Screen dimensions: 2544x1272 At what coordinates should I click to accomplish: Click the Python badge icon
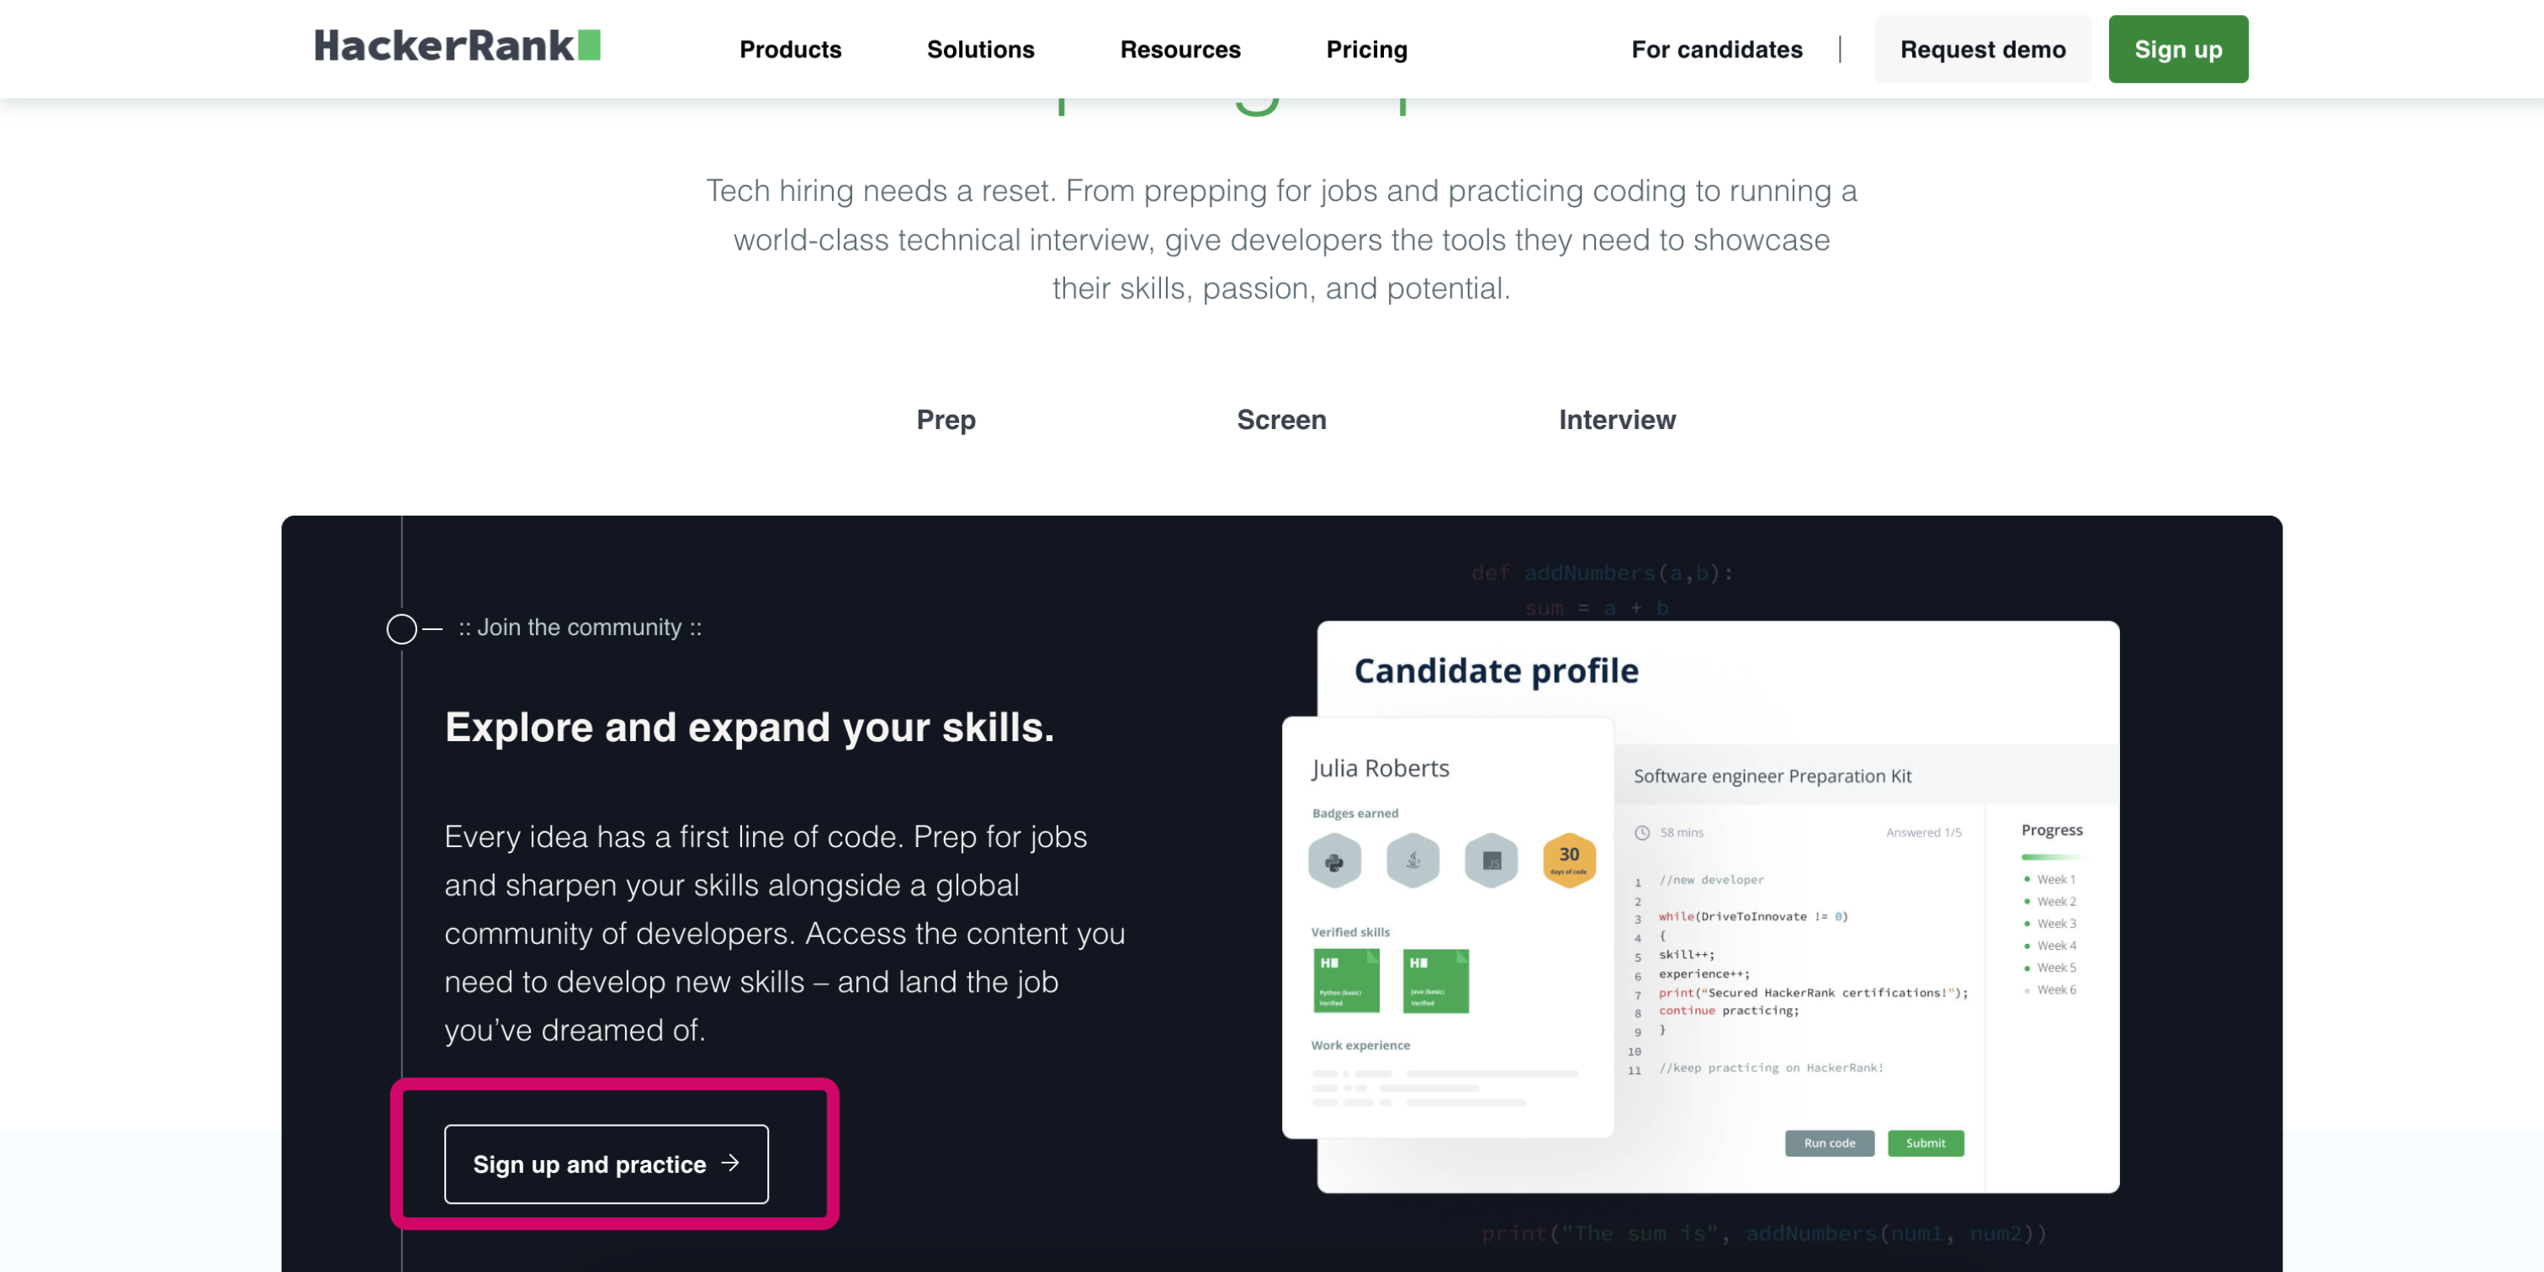click(1334, 860)
